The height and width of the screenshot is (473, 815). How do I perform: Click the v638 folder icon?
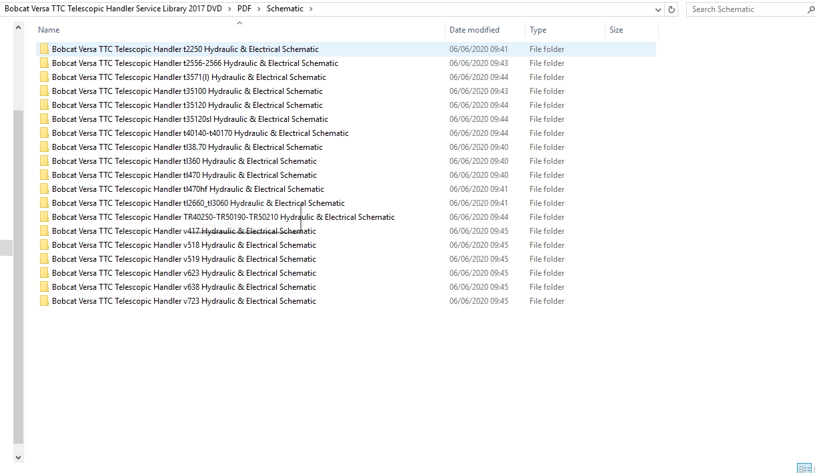[44, 287]
